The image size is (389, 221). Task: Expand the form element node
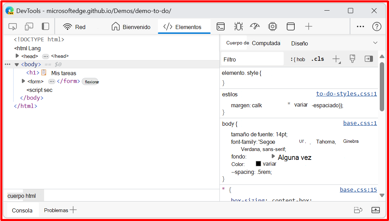click(x=23, y=81)
